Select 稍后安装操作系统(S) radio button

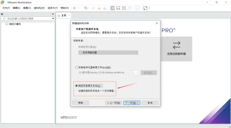pyautogui.click(x=76, y=86)
